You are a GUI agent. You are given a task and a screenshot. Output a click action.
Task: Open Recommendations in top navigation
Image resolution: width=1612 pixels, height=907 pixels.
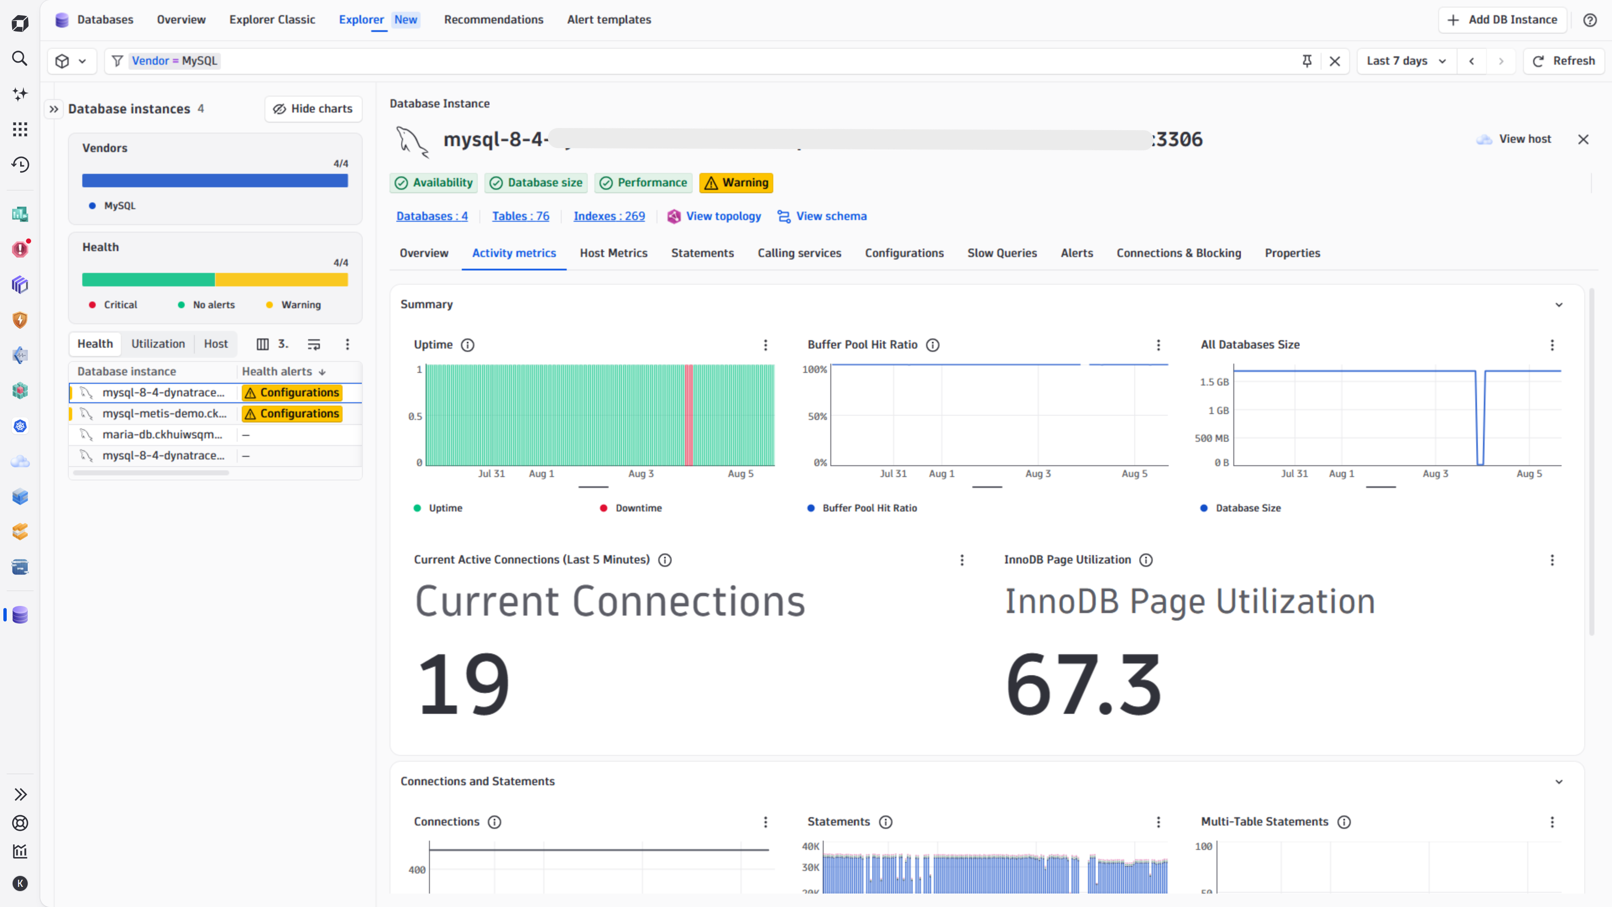[x=493, y=19]
